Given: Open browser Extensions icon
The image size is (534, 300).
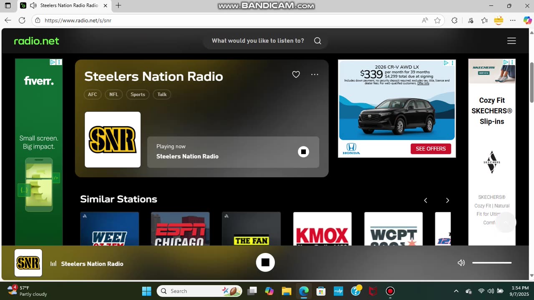Looking at the screenshot, I should [454, 20].
